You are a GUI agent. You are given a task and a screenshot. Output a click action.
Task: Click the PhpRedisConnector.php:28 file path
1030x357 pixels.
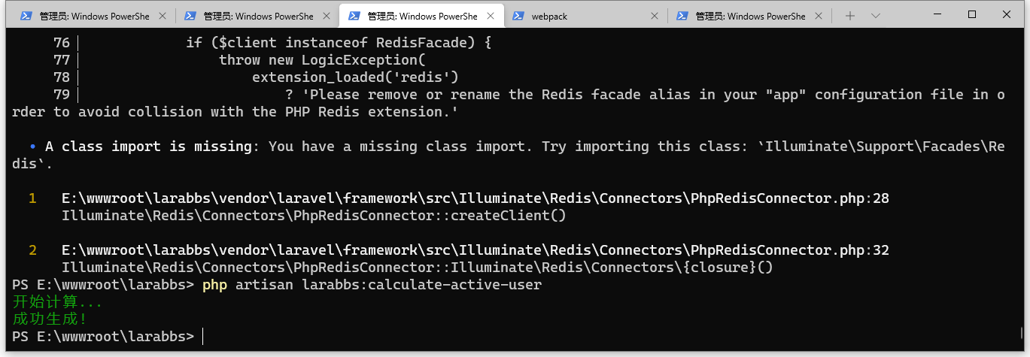pyautogui.click(x=475, y=198)
